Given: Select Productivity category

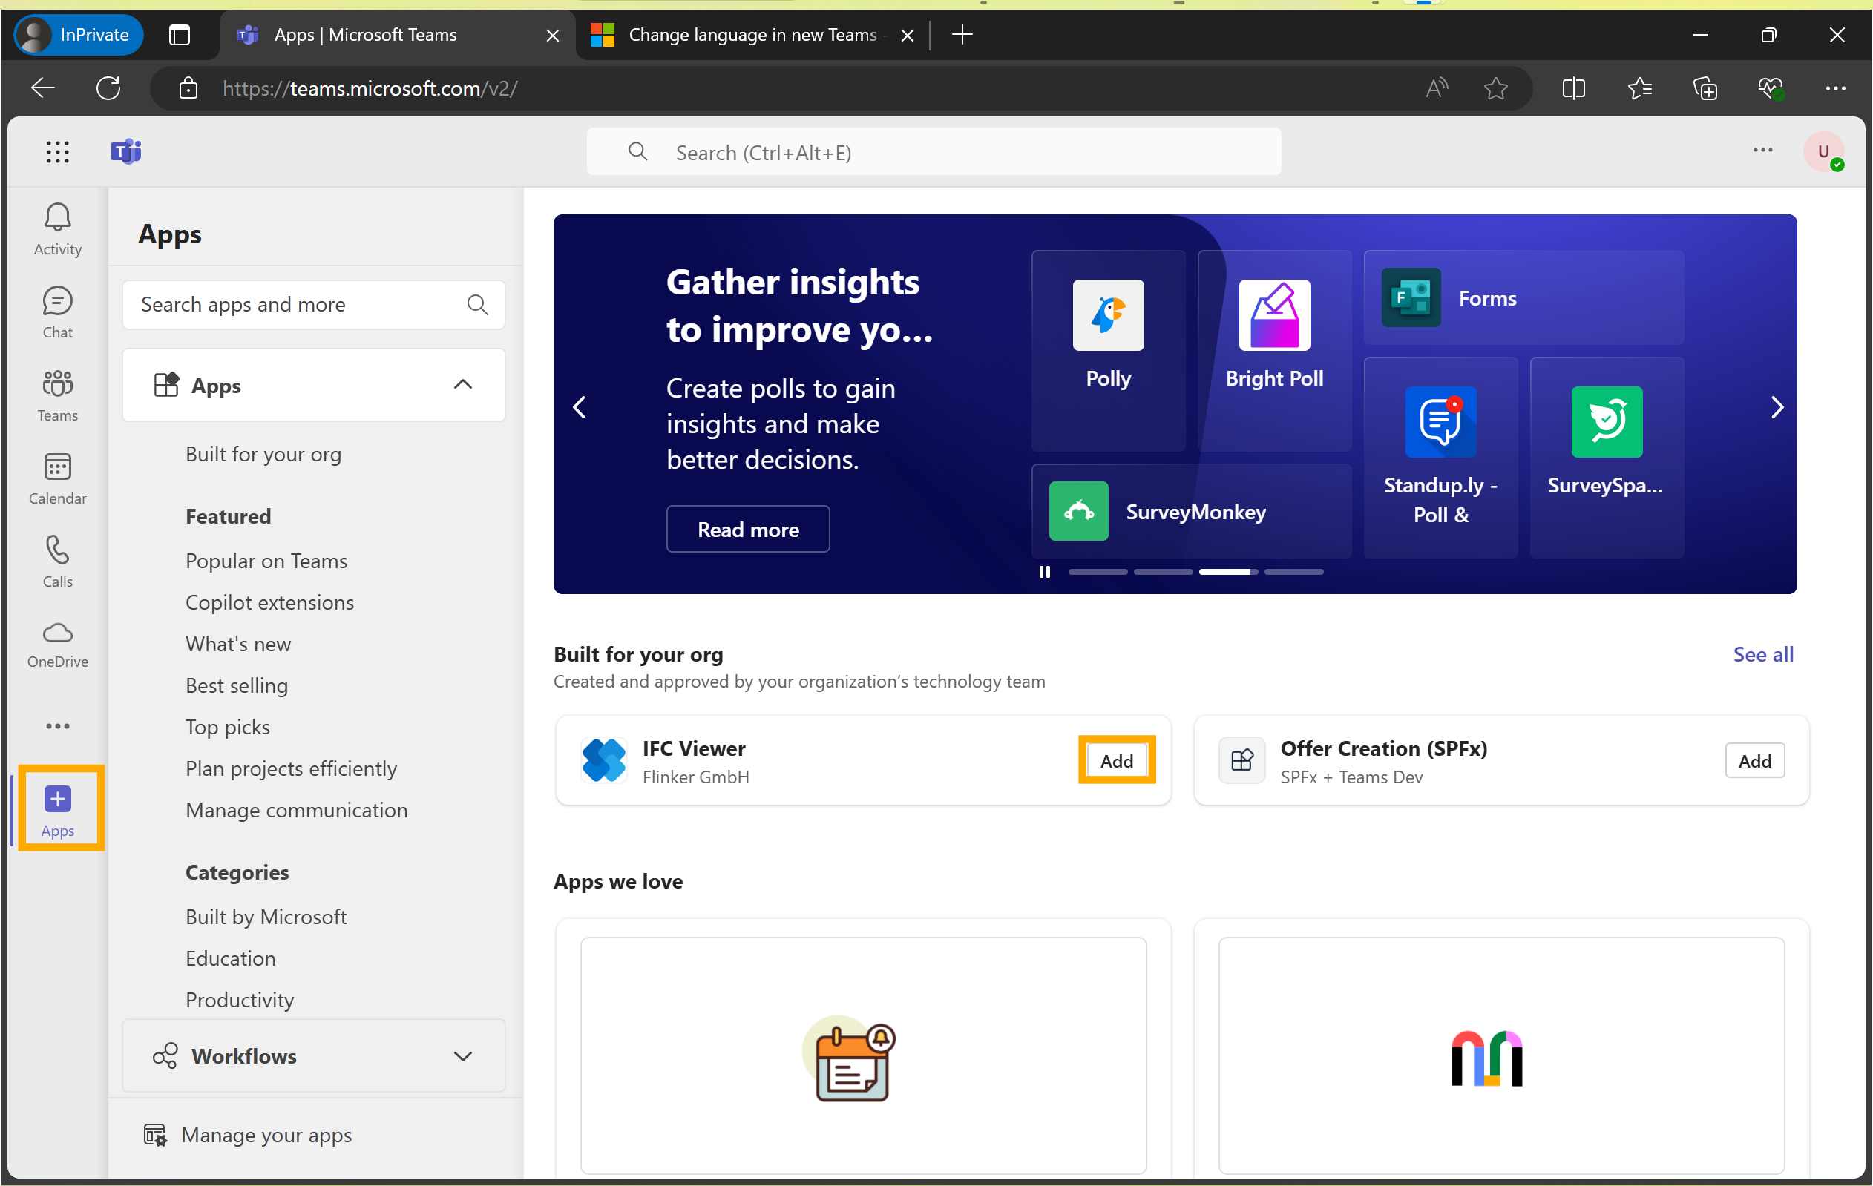Looking at the screenshot, I should (240, 1000).
